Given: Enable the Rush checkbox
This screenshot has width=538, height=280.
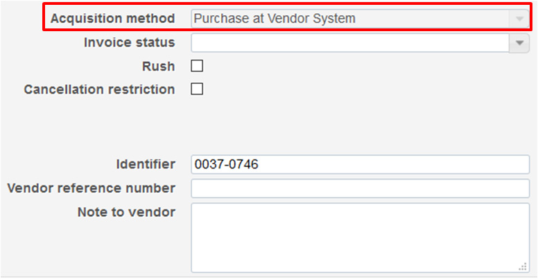Looking at the screenshot, I should pyautogui.click(x=197, y=66).
